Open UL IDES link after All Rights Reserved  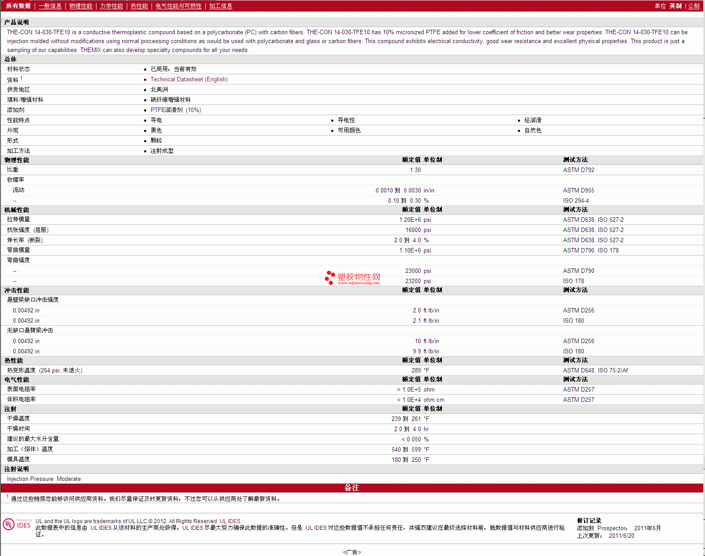pos(230,521)
